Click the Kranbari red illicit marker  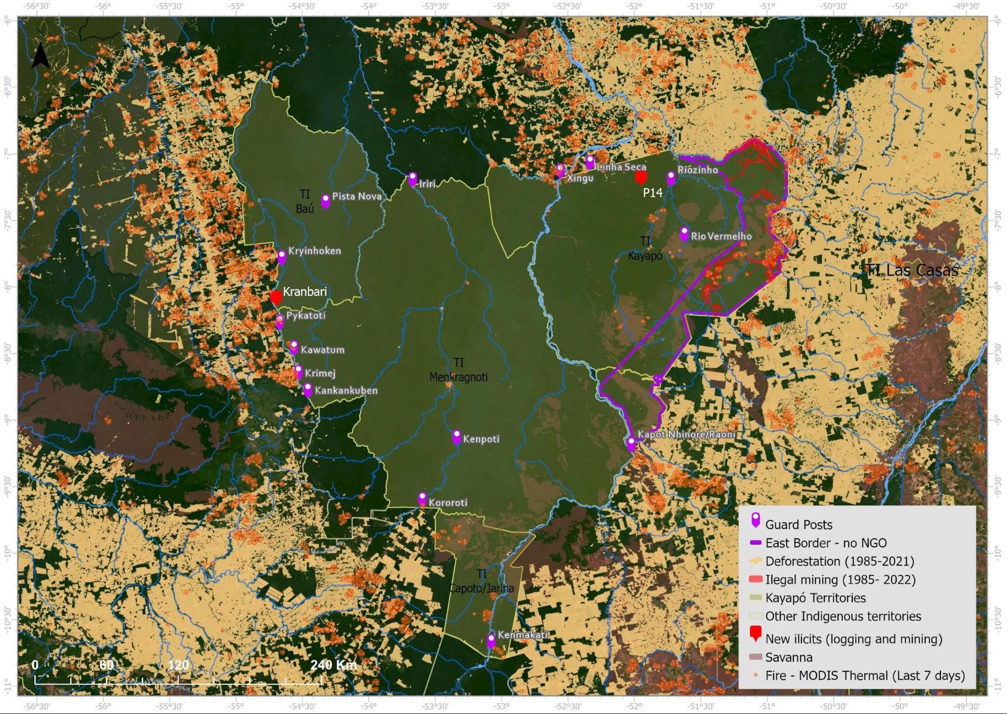(276, 297)
